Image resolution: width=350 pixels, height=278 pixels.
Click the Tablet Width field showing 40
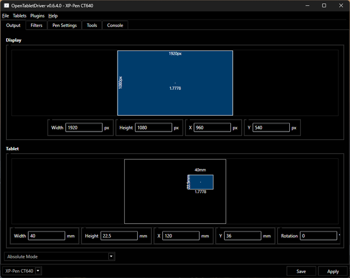pyautogui.click(x=46, y=236)
